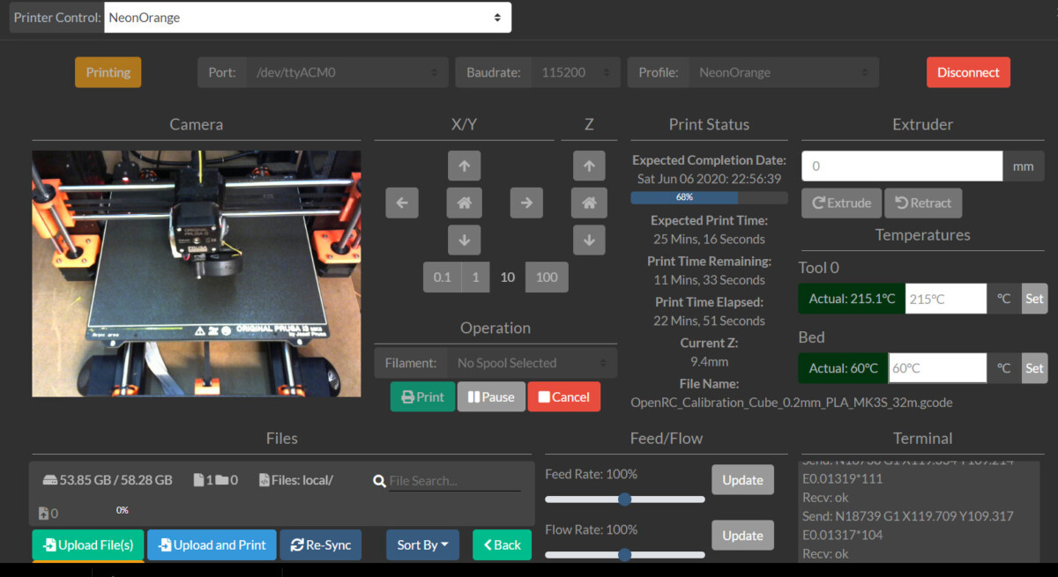This screenshot has height=577, width=1058.
Task: Set the Bed temperature
Action: tap(1034, 368)
